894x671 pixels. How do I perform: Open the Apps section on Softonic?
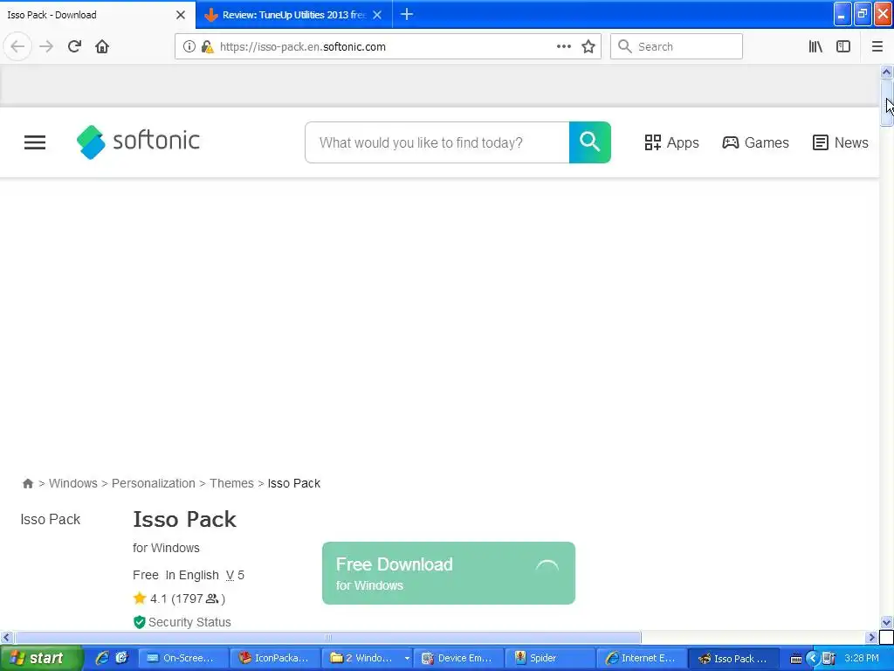[671, 142]
